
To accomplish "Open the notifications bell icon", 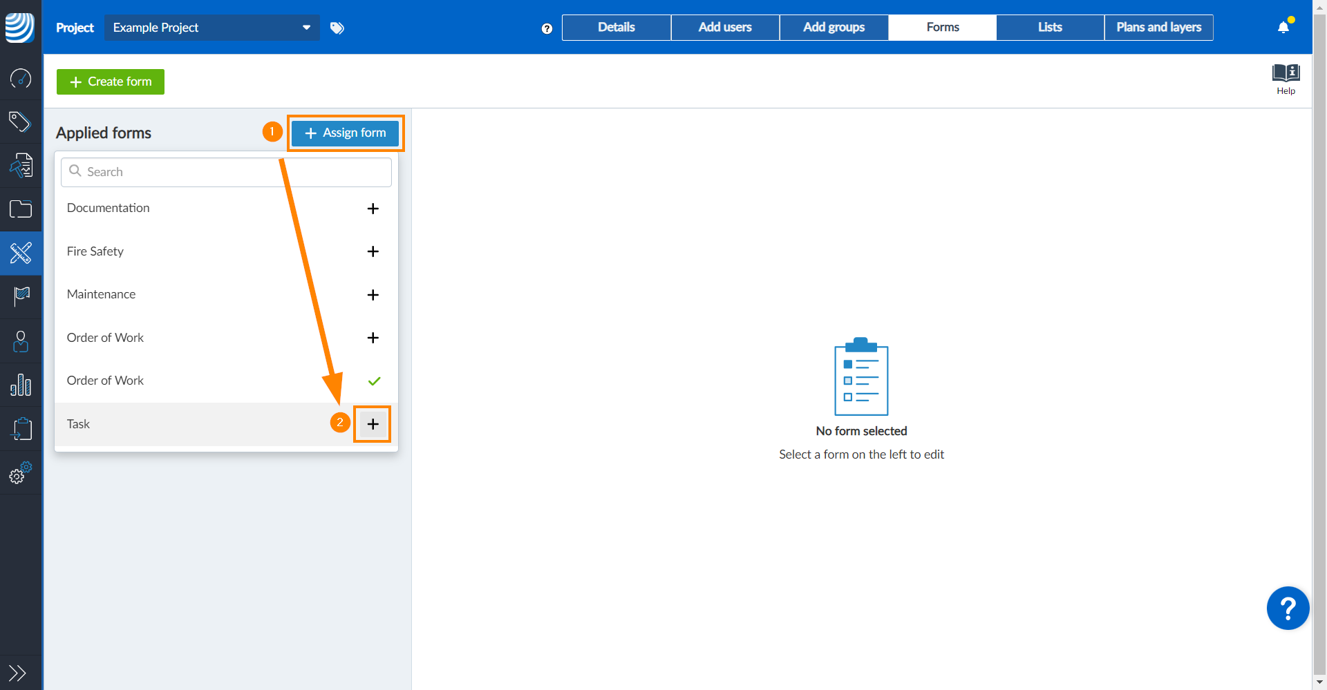I will (1283, 28).
